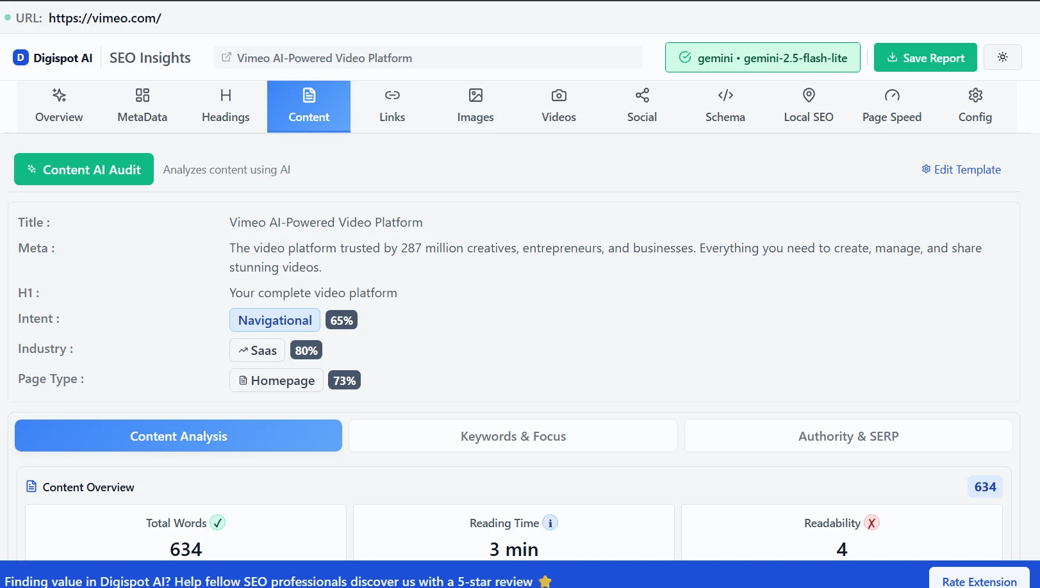Run the Content AI Audit
1040x588 pixels.
pos(84,169)
